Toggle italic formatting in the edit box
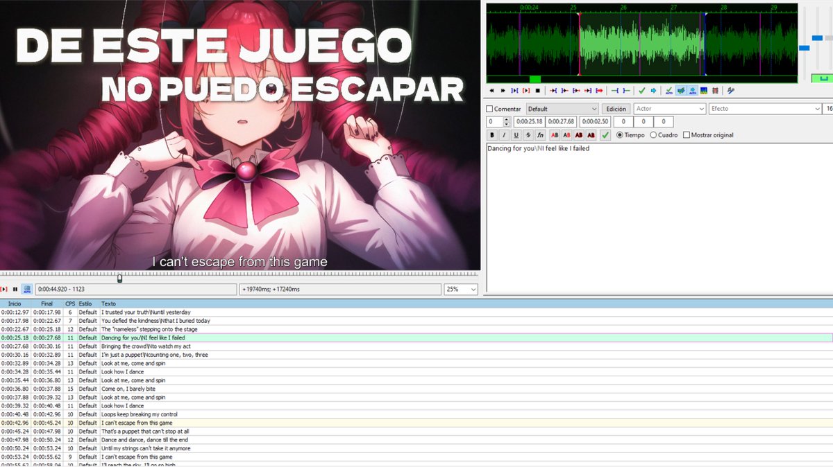 pos(504,134)
